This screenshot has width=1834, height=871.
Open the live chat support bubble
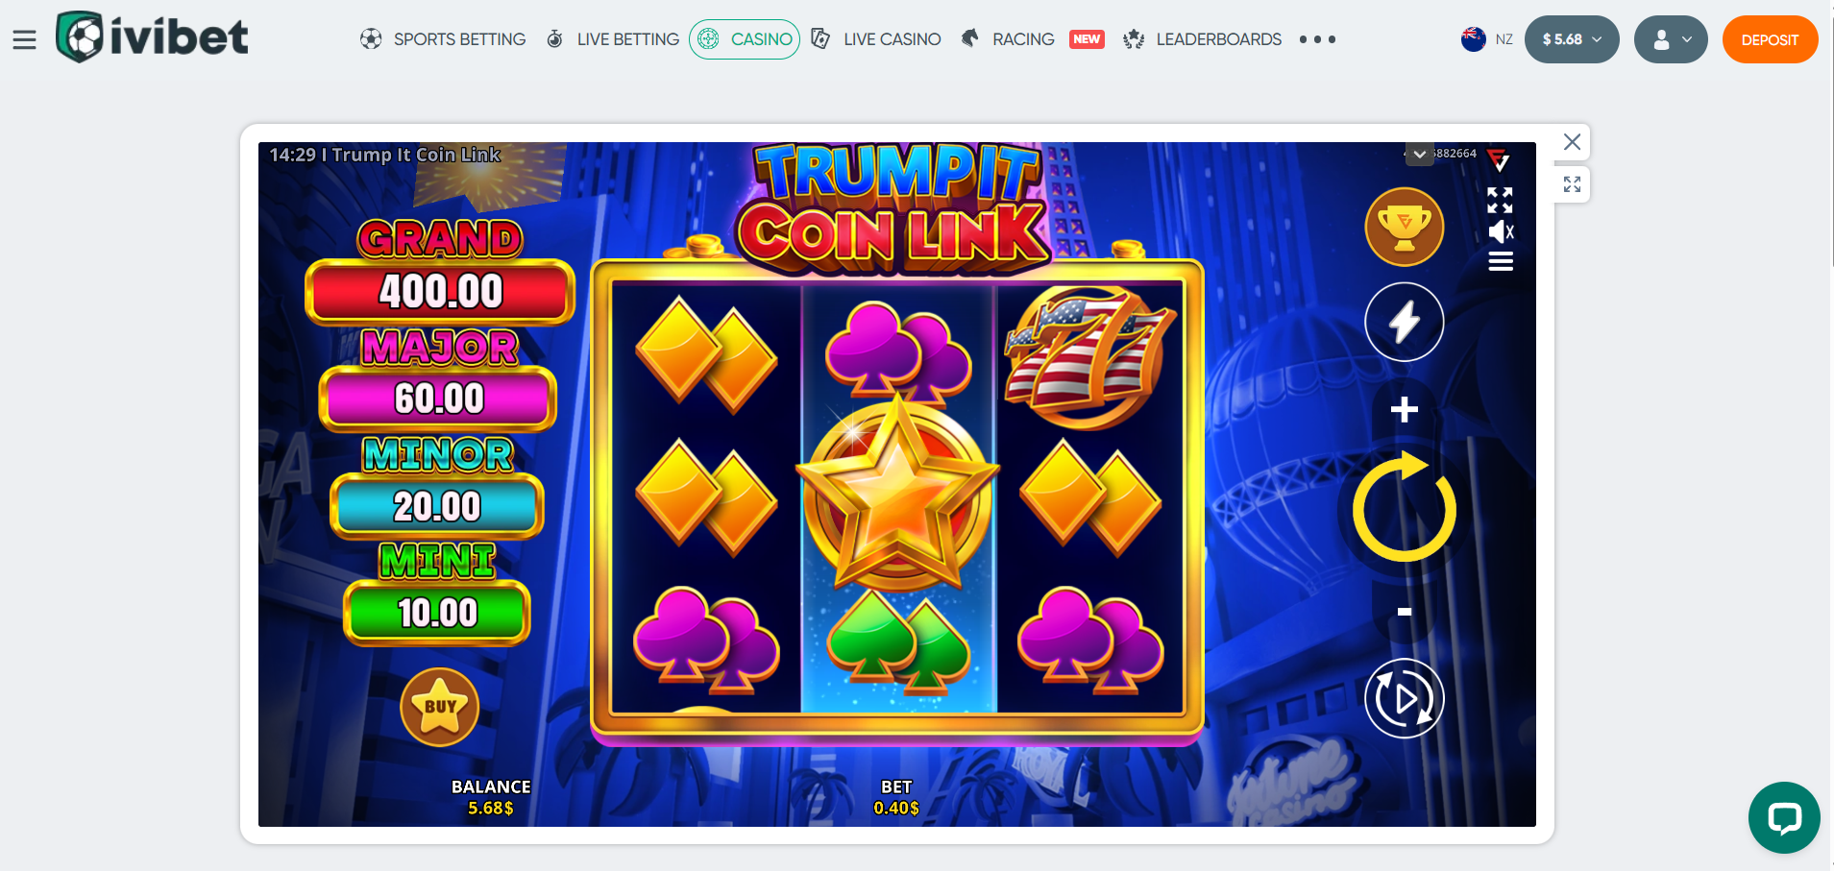(1784, 817)
